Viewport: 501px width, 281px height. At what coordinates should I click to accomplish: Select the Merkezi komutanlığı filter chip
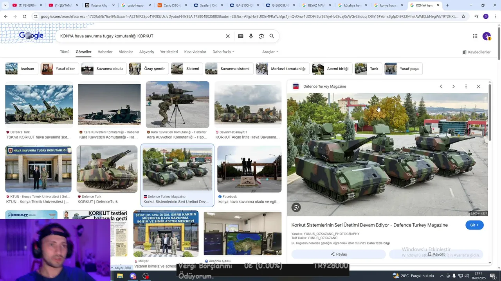coord(282,69)
